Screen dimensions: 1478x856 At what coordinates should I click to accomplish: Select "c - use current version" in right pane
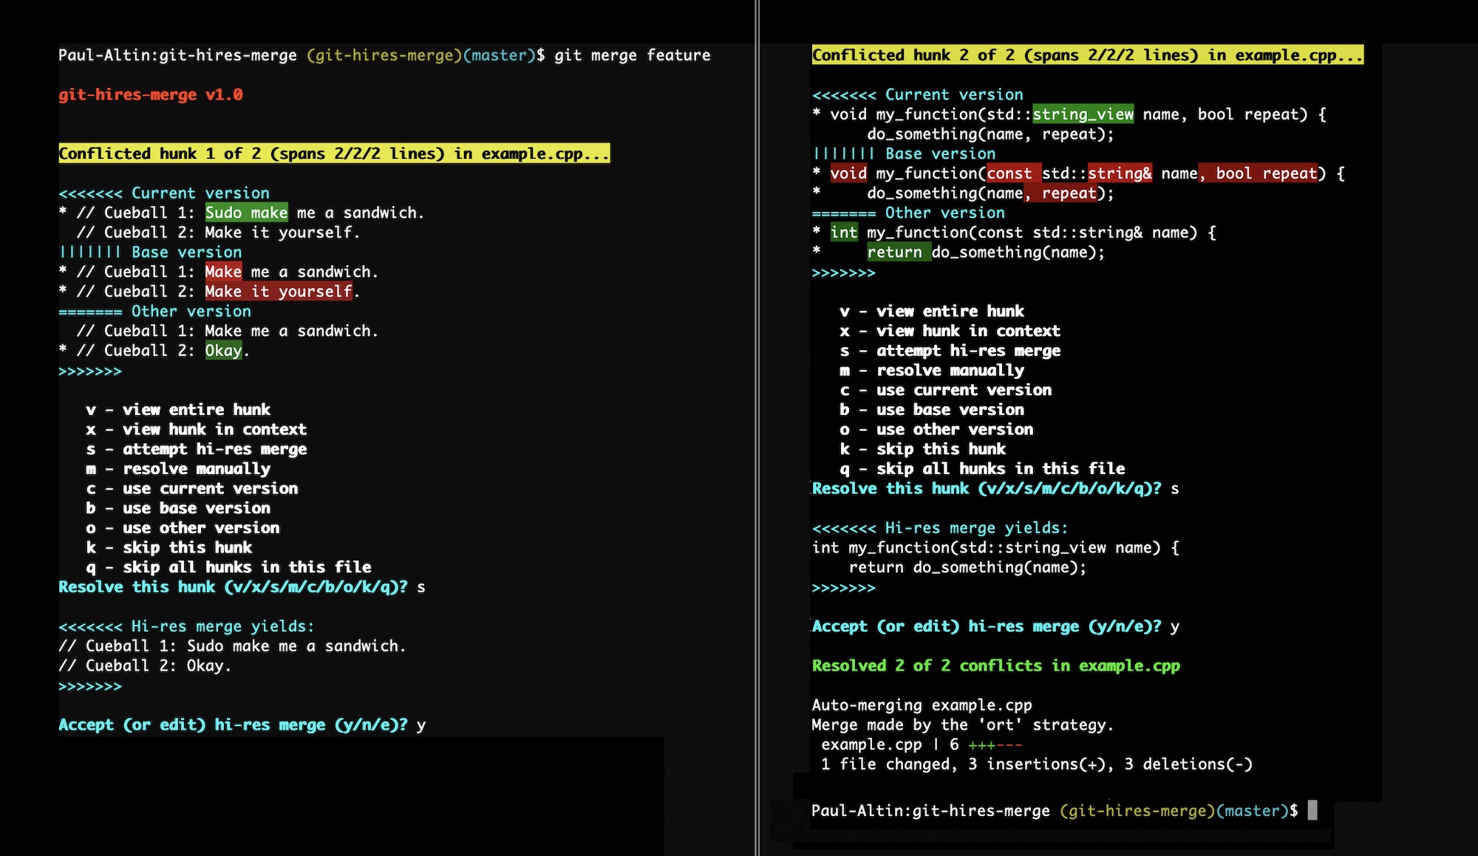(x=946, y=390)
